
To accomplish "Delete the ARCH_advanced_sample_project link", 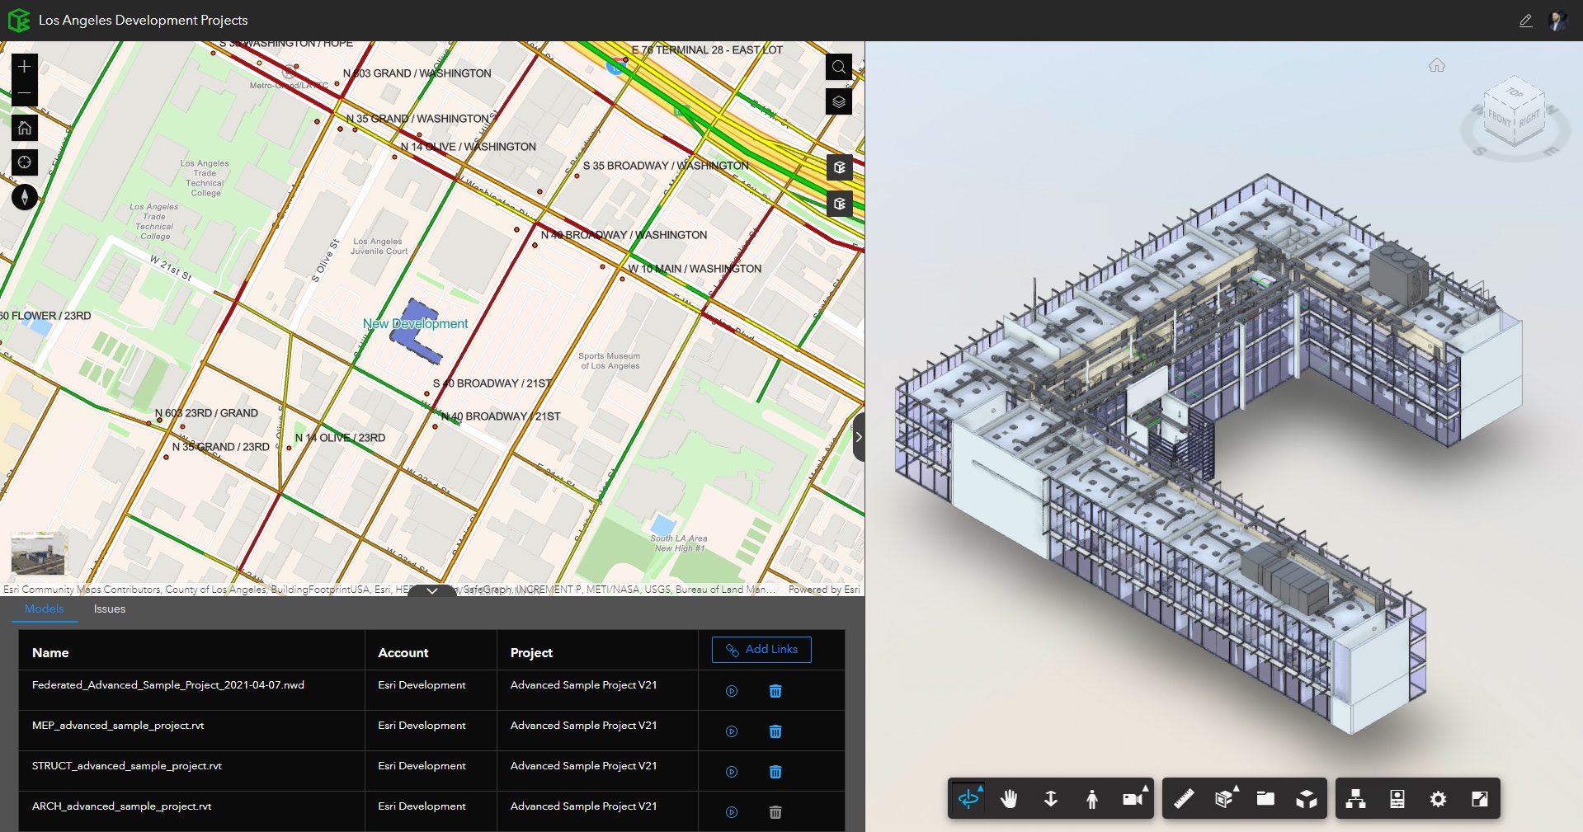I will [x=775, y=812].
